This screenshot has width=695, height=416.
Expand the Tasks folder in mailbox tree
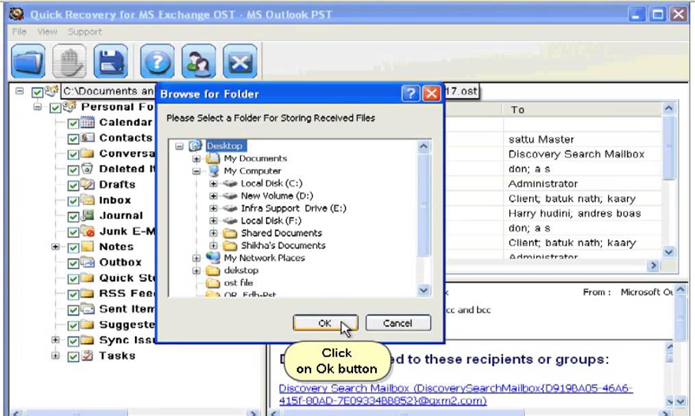tap(56, 355)
